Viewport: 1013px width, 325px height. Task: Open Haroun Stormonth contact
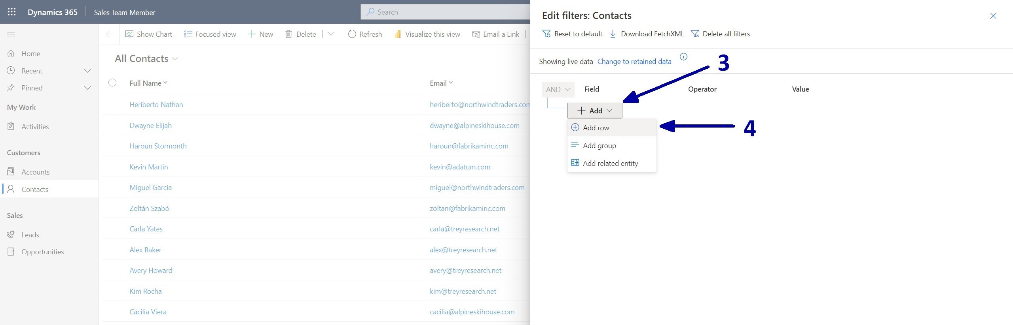point(158,146)
